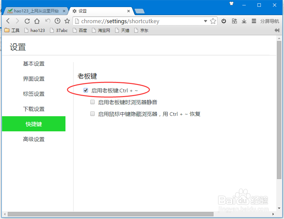284x219 pixels.
Task: Click the undo closed tab icon
Action: pos(48,21)
